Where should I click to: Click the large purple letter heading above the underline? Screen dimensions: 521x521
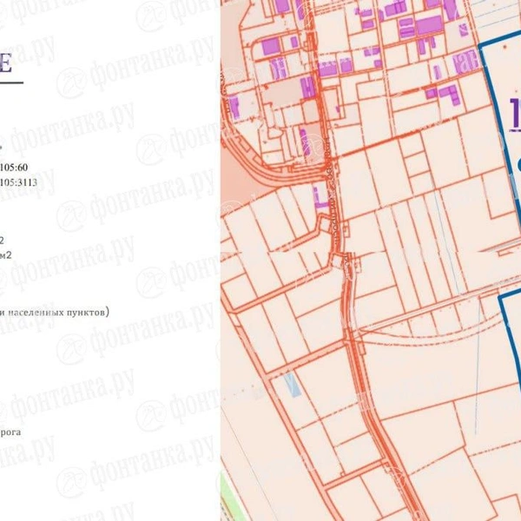7,63
